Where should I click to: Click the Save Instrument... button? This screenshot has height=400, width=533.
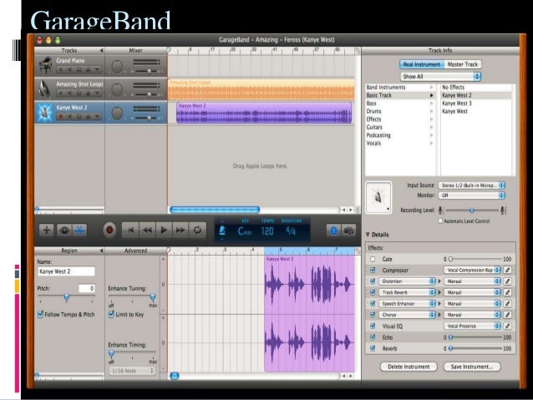pos(472,367)
